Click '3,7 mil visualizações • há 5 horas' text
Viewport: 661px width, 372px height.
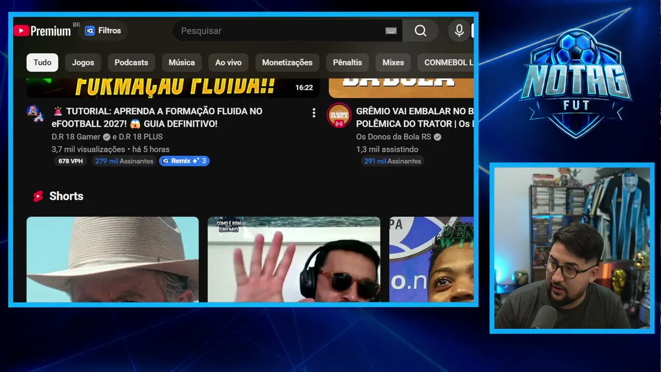(x=111, y=149)
